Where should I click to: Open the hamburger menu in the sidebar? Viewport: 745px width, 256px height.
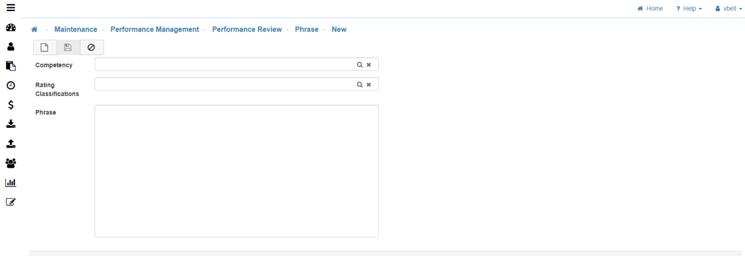pyautogui.click(x=10, y=7)
